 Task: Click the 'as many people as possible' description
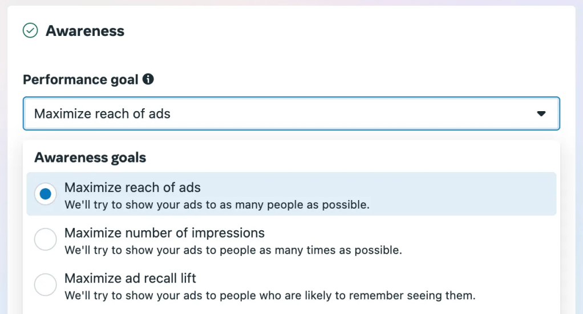(217, 205)
